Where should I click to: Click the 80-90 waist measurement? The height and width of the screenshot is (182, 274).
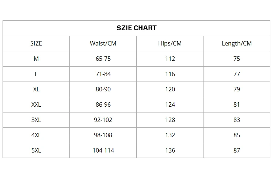[103, 89]
